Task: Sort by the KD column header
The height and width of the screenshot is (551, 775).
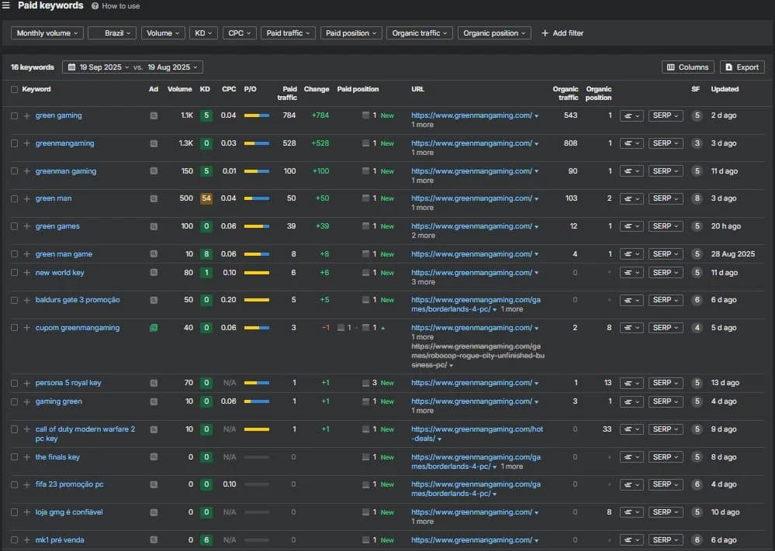Action: click(x=205, y=89)
